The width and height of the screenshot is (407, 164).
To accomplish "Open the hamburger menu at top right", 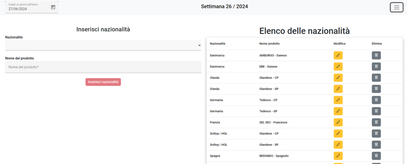I will [396, 7].
